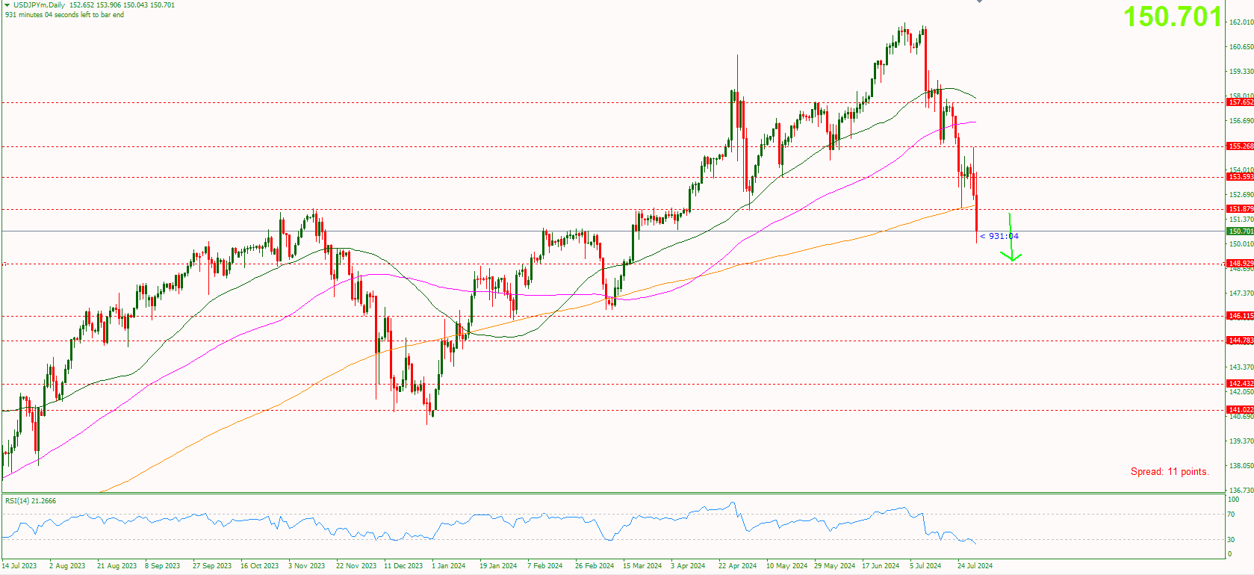Click the blue '< 931:04' bar timer label
Viewport: 1254px width, 575px height.
(x=999, y=236)
